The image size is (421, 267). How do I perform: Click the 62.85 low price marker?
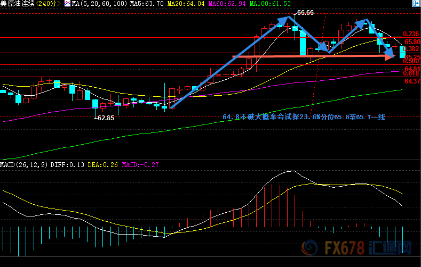pyautogui.click(x=104, y=118)
